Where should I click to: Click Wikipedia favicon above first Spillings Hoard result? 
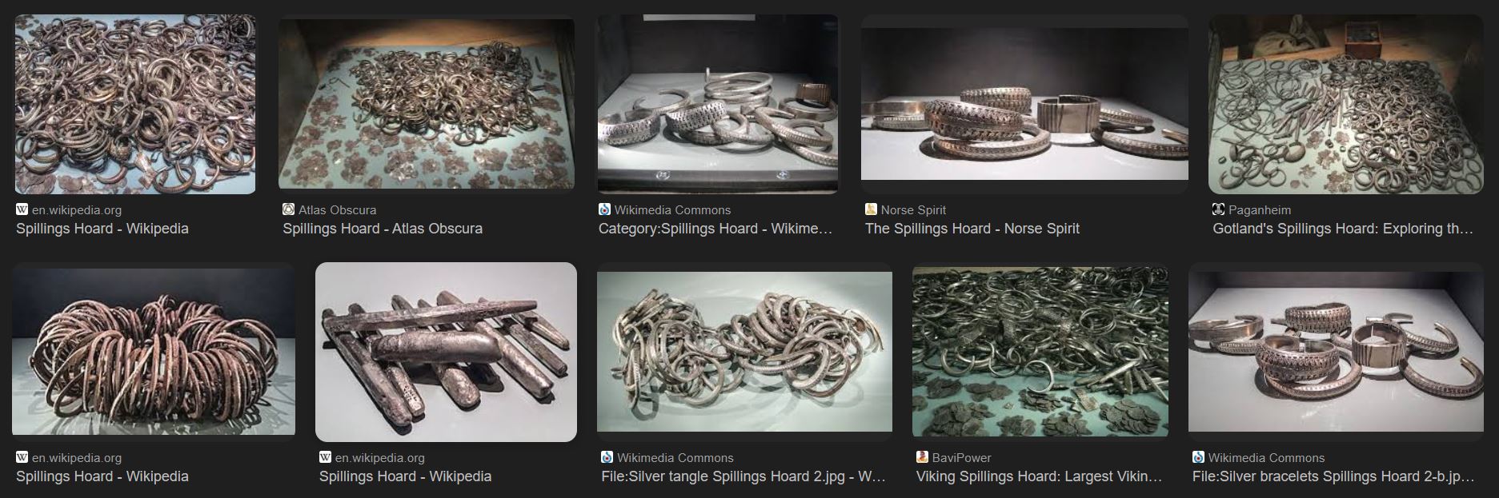22,209
